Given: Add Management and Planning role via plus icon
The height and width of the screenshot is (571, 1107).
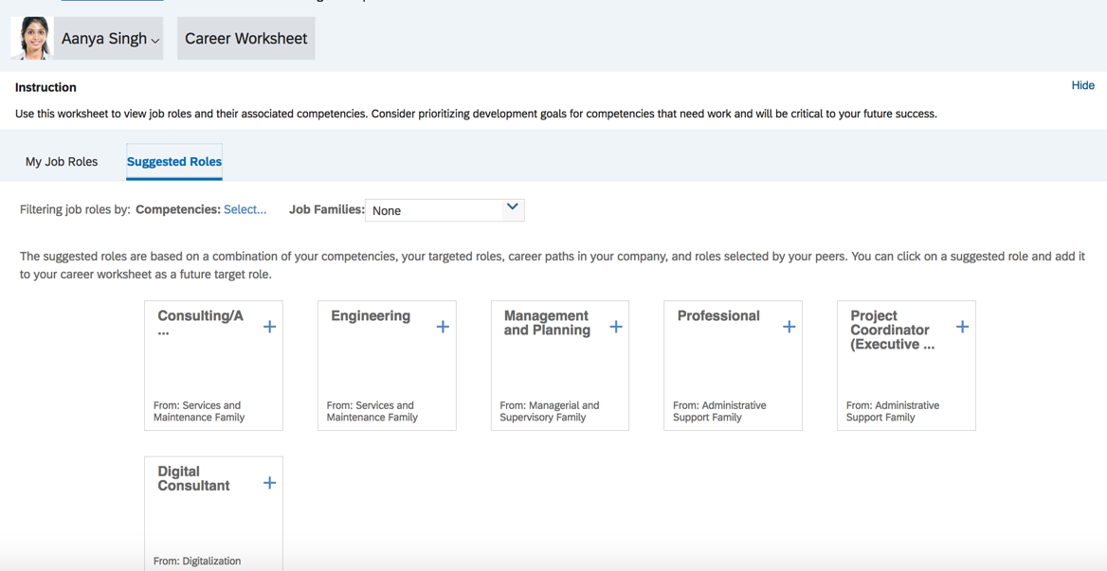Looking at the screenshot, I should (615, 326).
